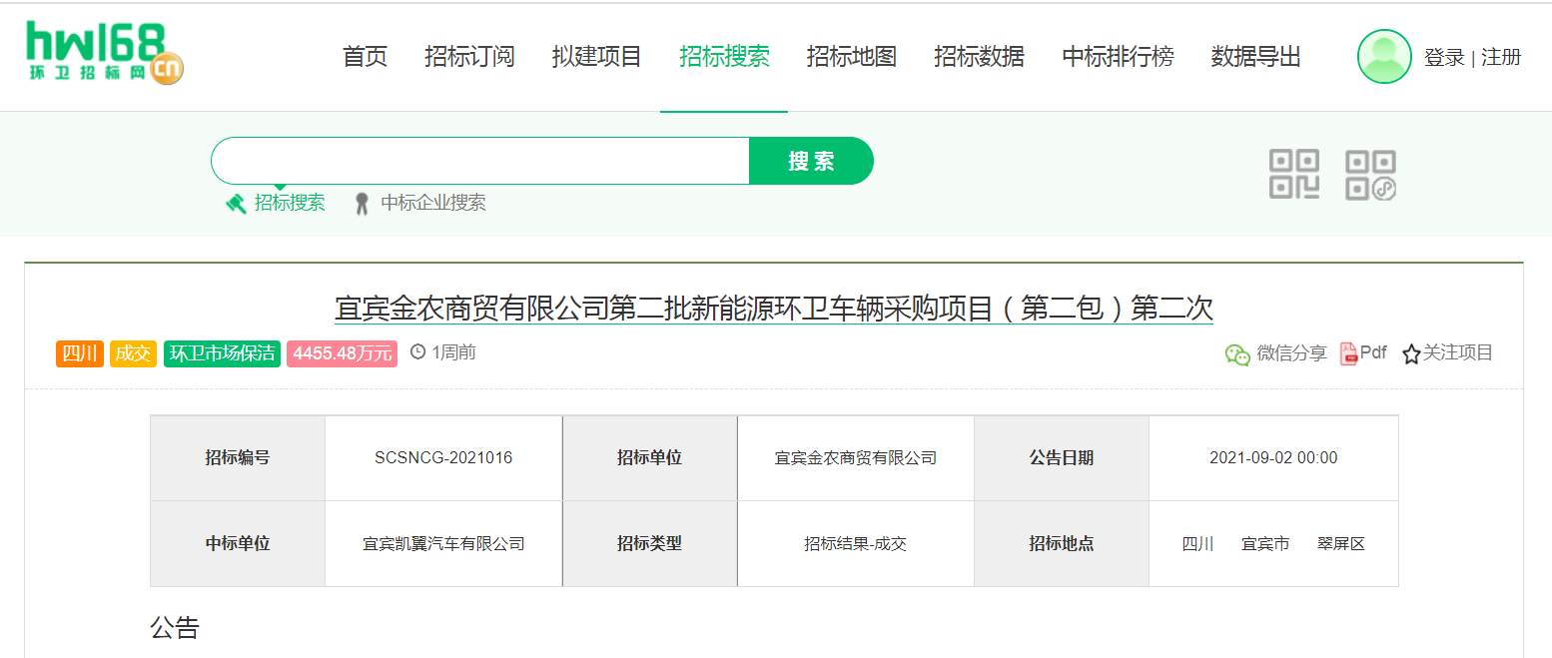1552x658 pixels.
Task: Switch to 中标企业搜索 search mode
Action: (x=433, y=203)
